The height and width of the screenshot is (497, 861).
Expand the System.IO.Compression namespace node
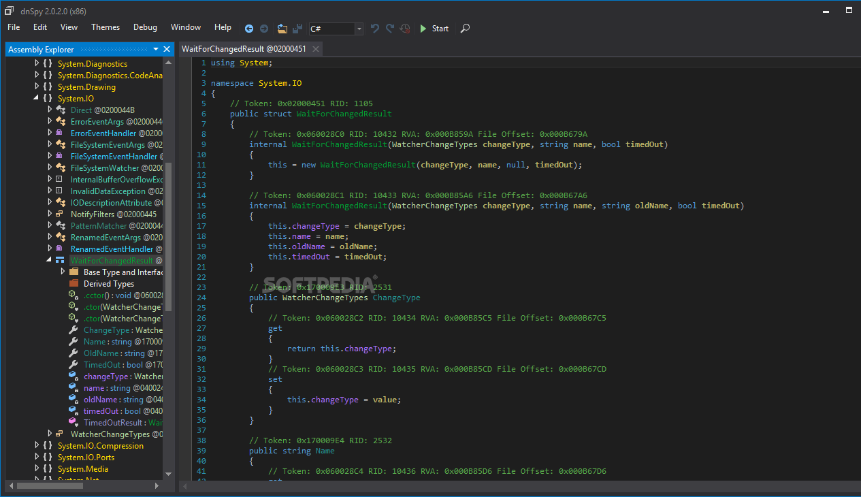coord(37,446)
